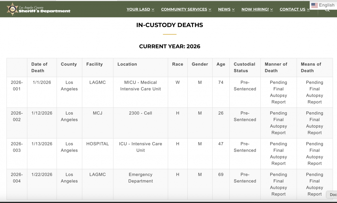
Task: Click Manner of Death cell for 2026-001
Action: point(278,92)
